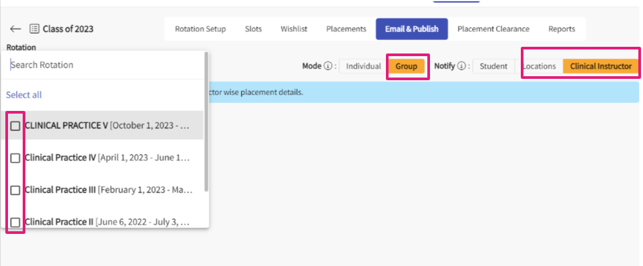Set Notify to Clinical Instructor
The image size is (643, 266).
pos(601,66)
